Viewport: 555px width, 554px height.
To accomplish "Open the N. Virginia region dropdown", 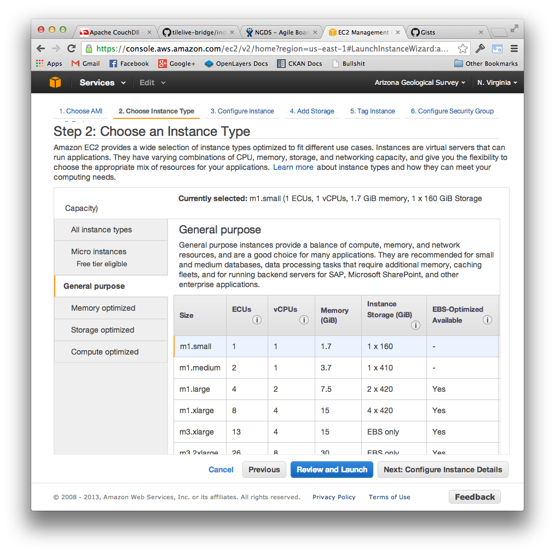I will 497,83.
